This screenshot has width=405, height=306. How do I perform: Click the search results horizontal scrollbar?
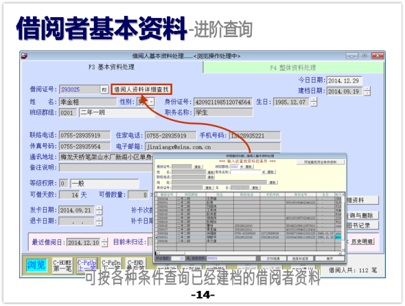pos(248,253)
